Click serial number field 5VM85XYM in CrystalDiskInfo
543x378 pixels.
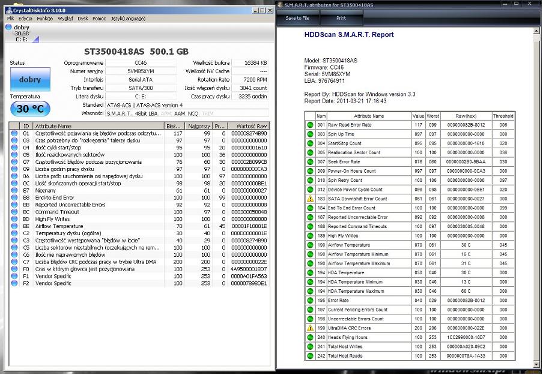point(141,71)
